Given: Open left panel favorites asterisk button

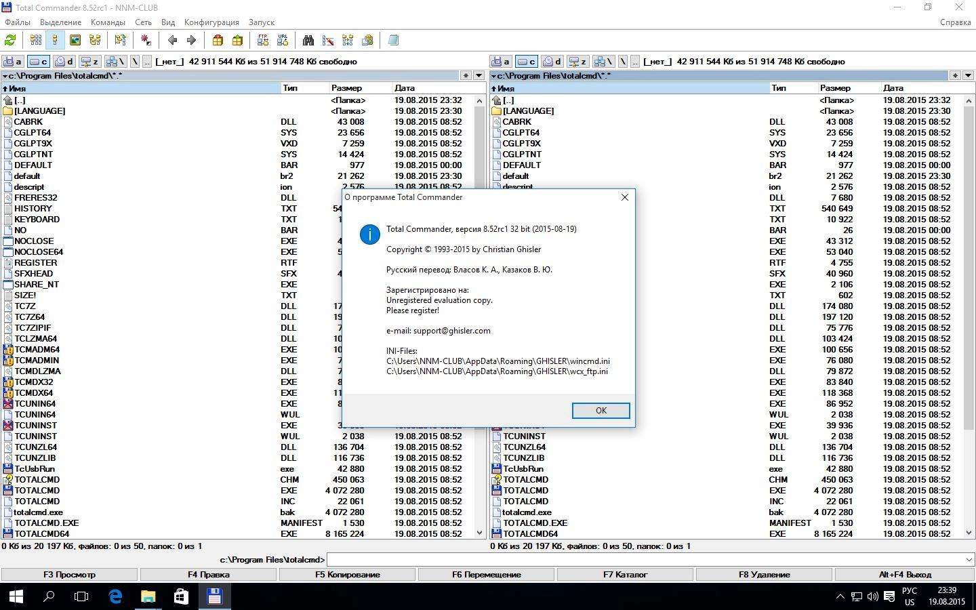Looking at the screenshot, I should [466, 75].
